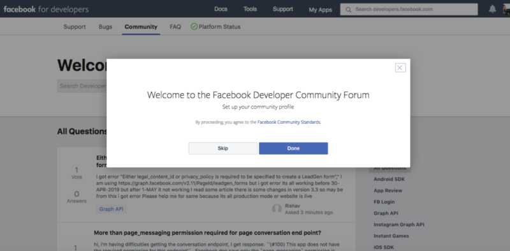Image resolution: width=510 pixels, height=251 pixels.
Task: Open the Graph API question tag
Action: point(111,209)
